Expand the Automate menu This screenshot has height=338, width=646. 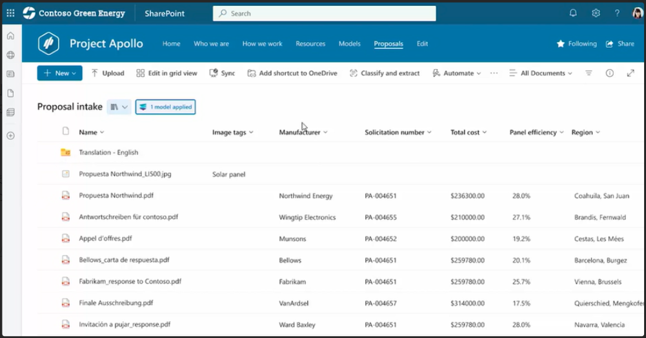tap(457, 74)
